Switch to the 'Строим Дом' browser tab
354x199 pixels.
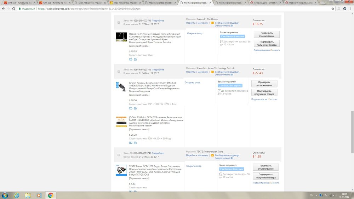coord(266,3)
